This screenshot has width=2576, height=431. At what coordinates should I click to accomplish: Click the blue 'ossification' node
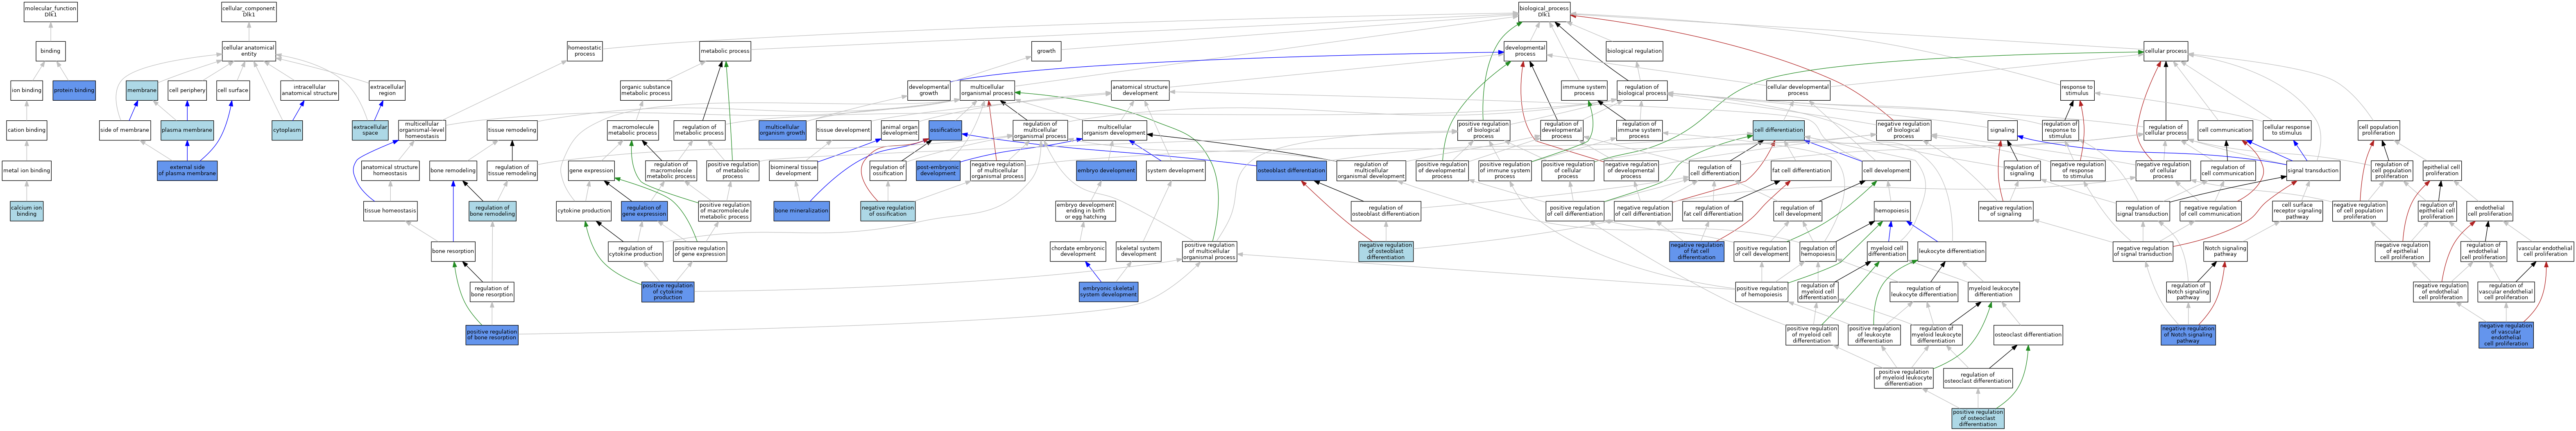[945, 130]
